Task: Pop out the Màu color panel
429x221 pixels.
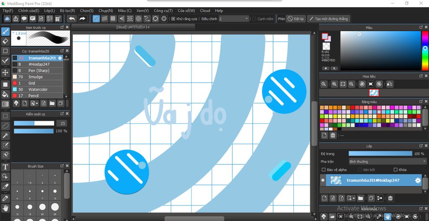Action: click(x=421, y=27)
